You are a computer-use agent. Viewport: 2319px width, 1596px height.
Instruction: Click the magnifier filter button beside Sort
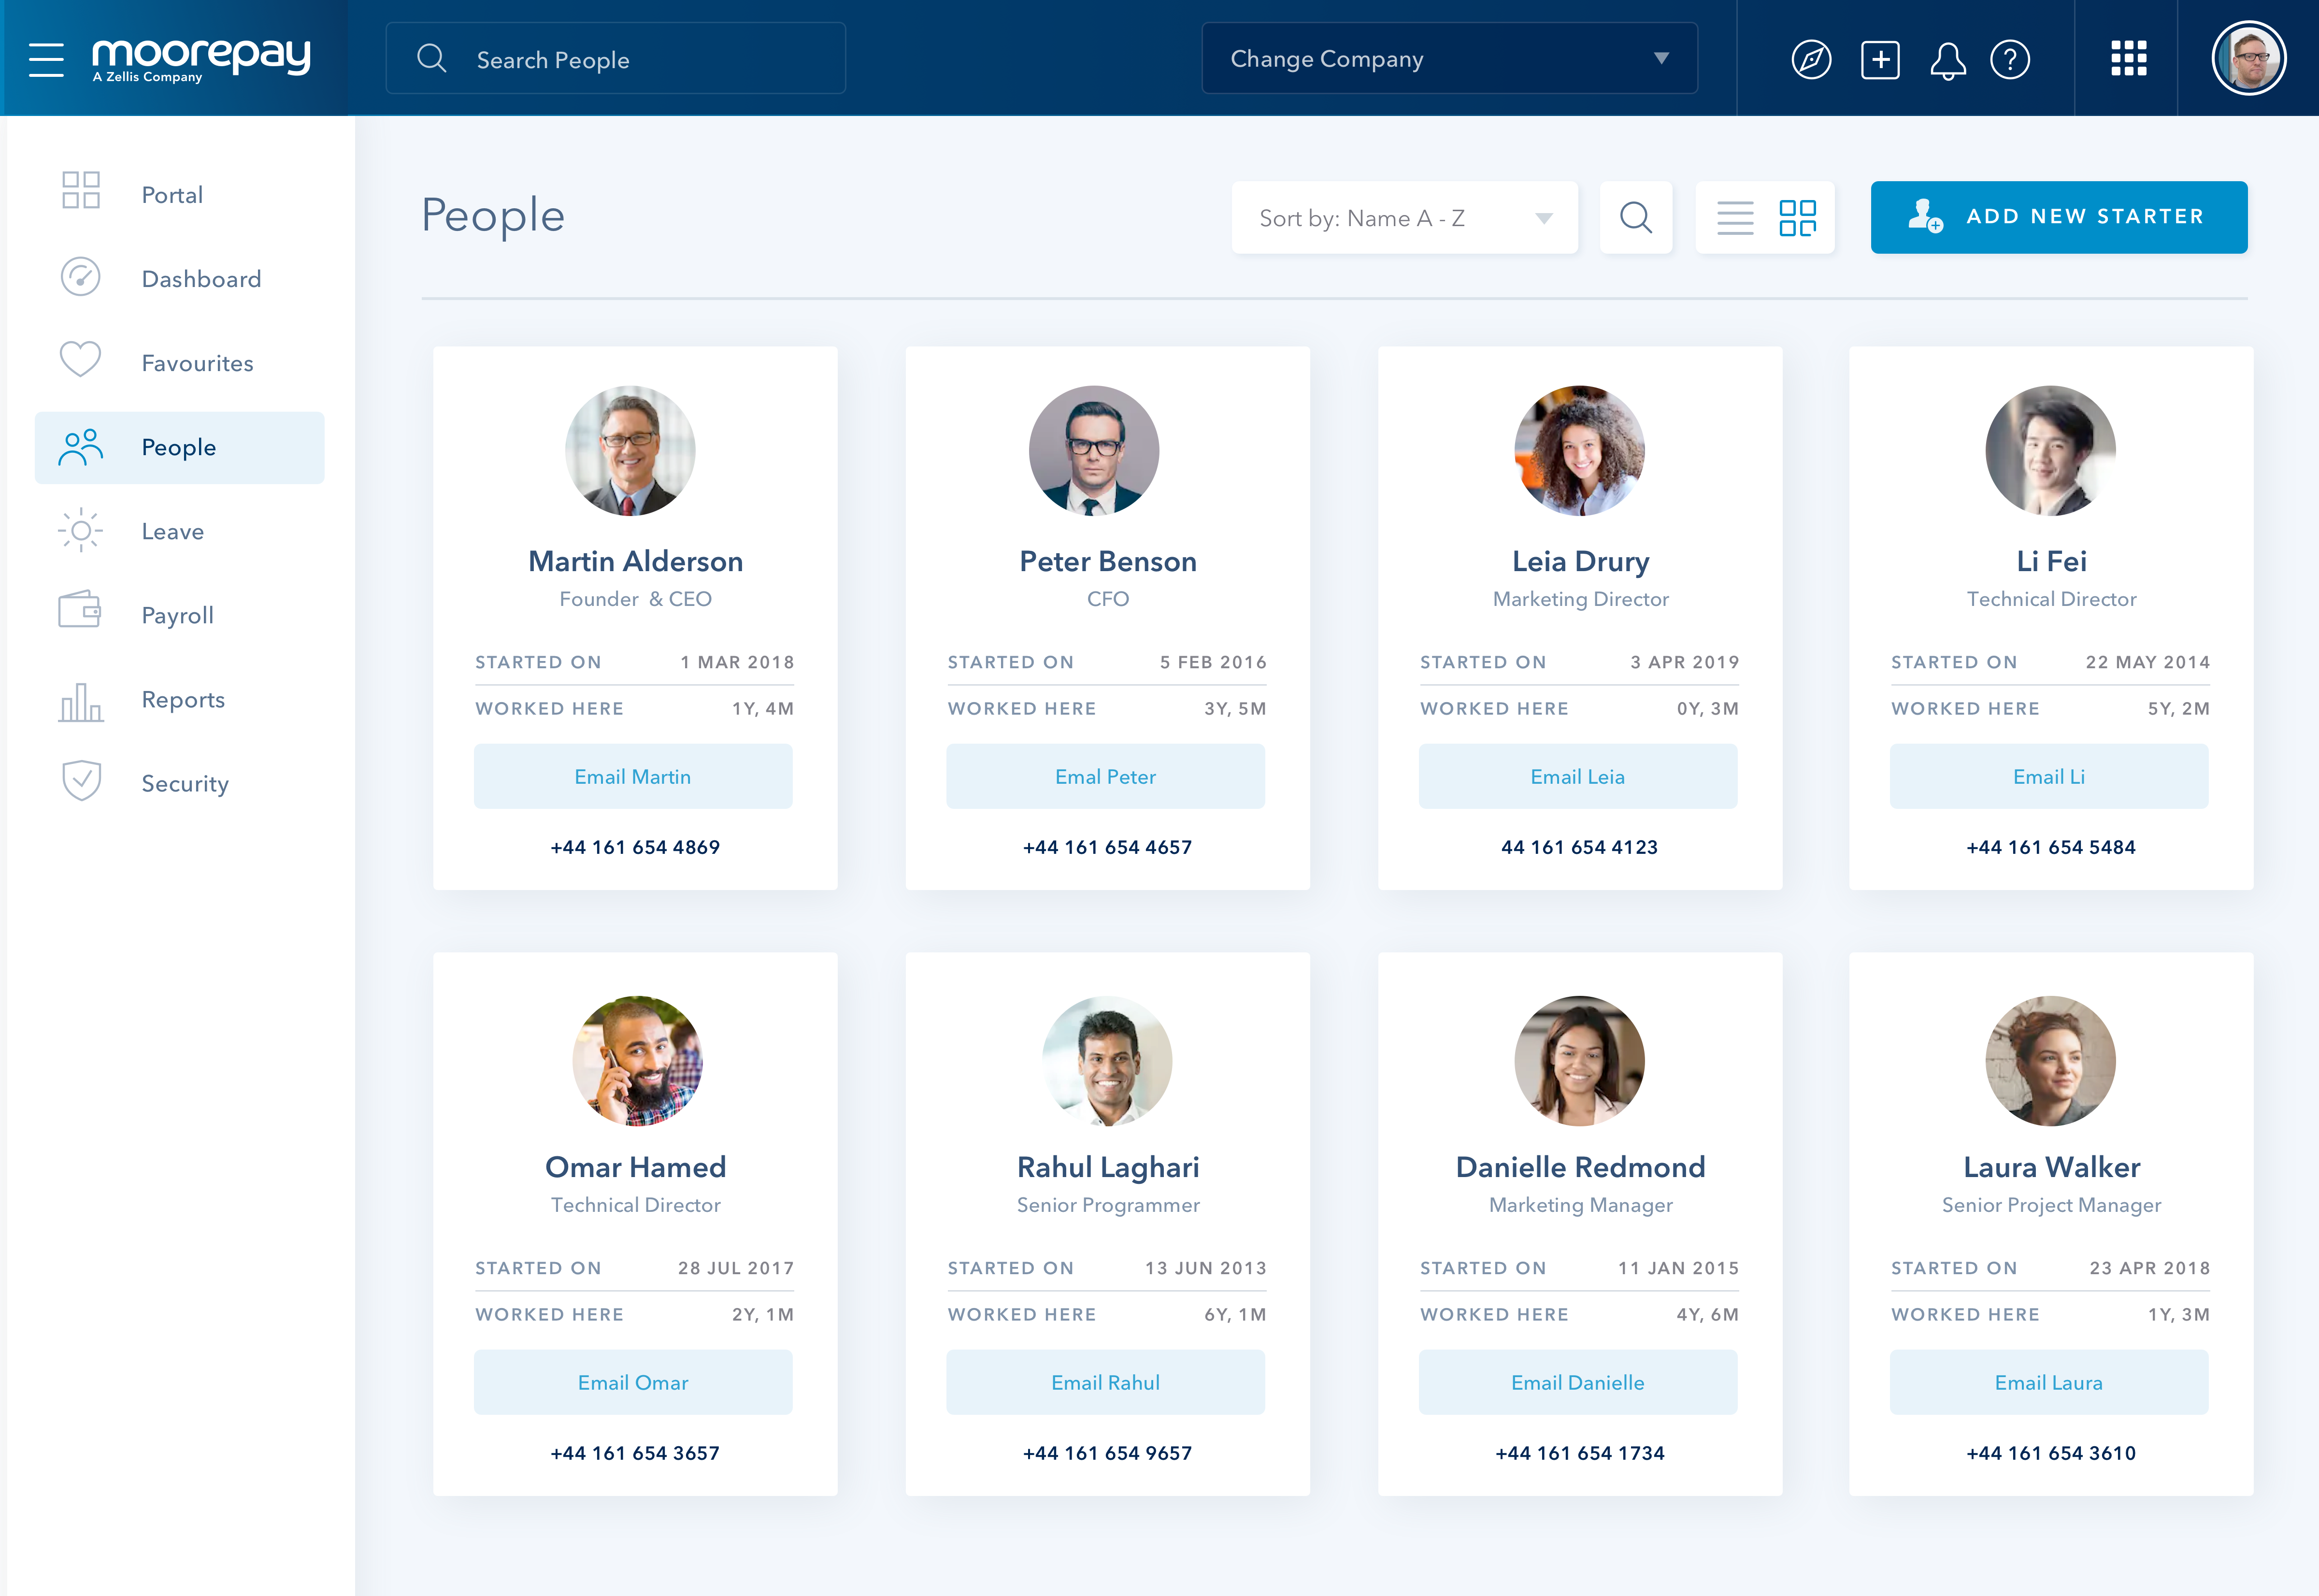(1635, 217)
